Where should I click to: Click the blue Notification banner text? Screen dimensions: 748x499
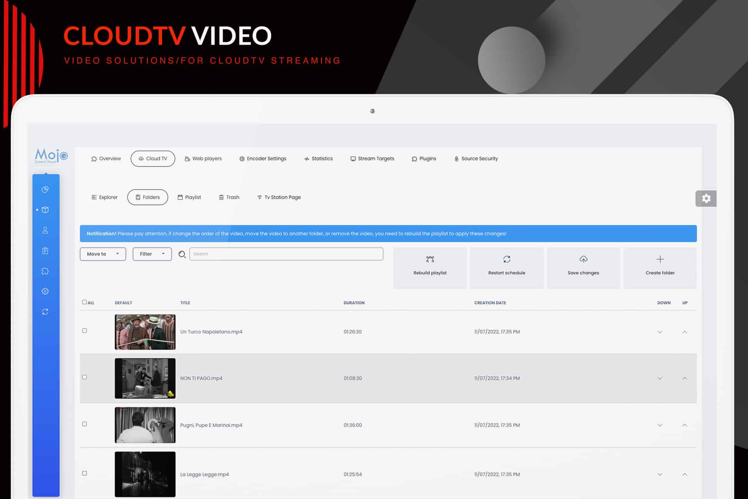296,234
